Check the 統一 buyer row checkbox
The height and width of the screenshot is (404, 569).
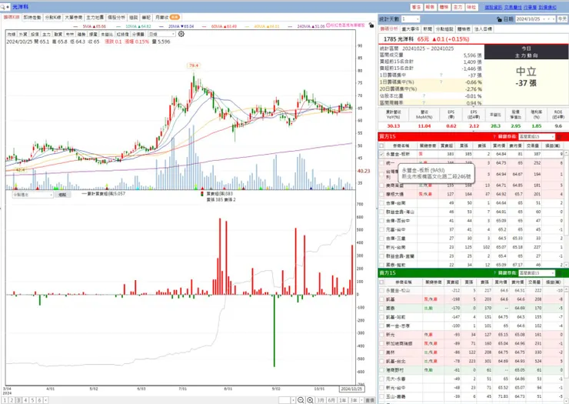pos(381,163)
